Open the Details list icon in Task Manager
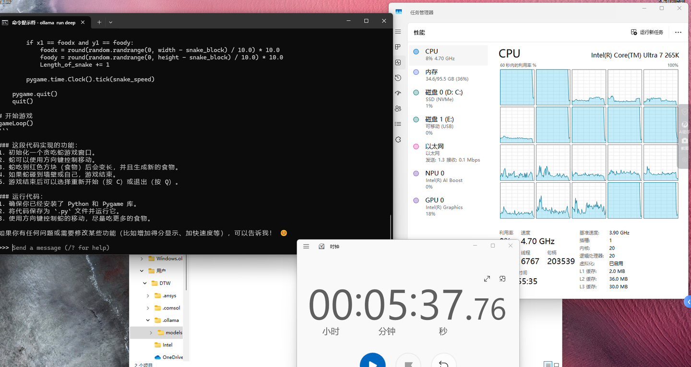Screen dimensions: 691x367 (398, 124)
